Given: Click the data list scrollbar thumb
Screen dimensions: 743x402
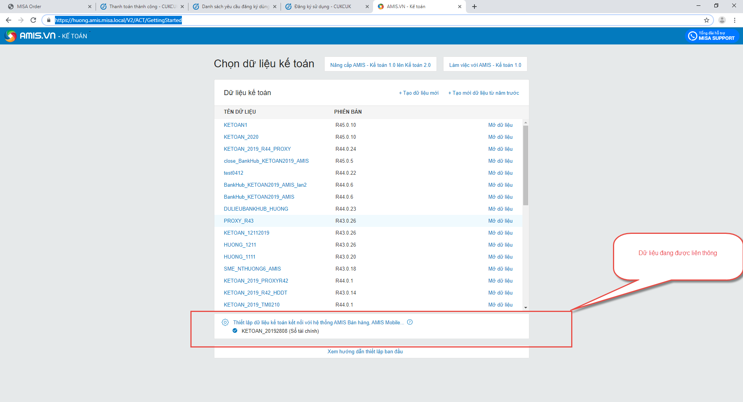Looking at the screenshot, I should coord(526,165).
